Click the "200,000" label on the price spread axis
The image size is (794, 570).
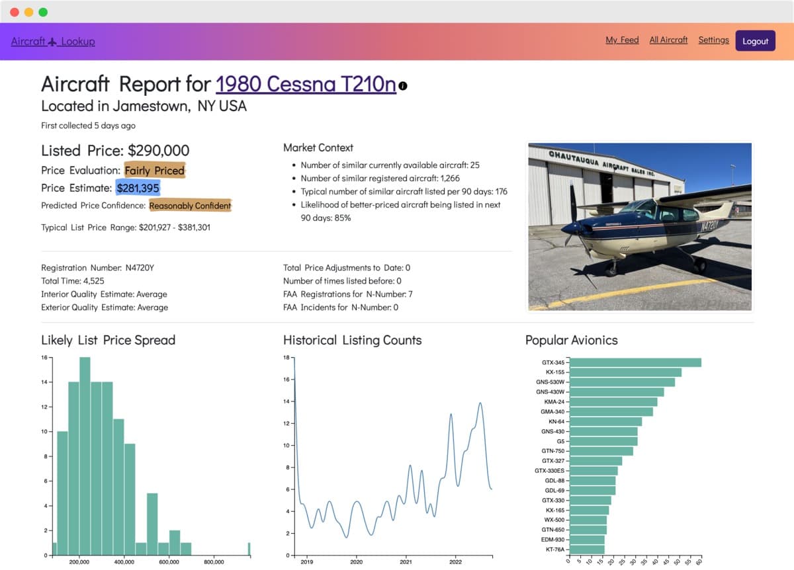click(x=79, y=563)
